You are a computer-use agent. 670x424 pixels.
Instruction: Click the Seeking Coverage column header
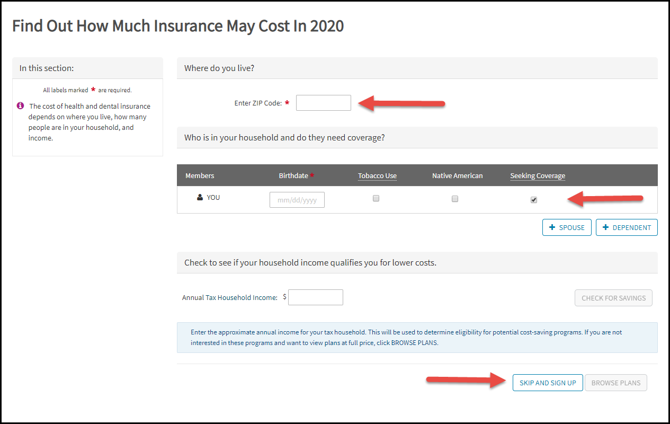point(538,175)
